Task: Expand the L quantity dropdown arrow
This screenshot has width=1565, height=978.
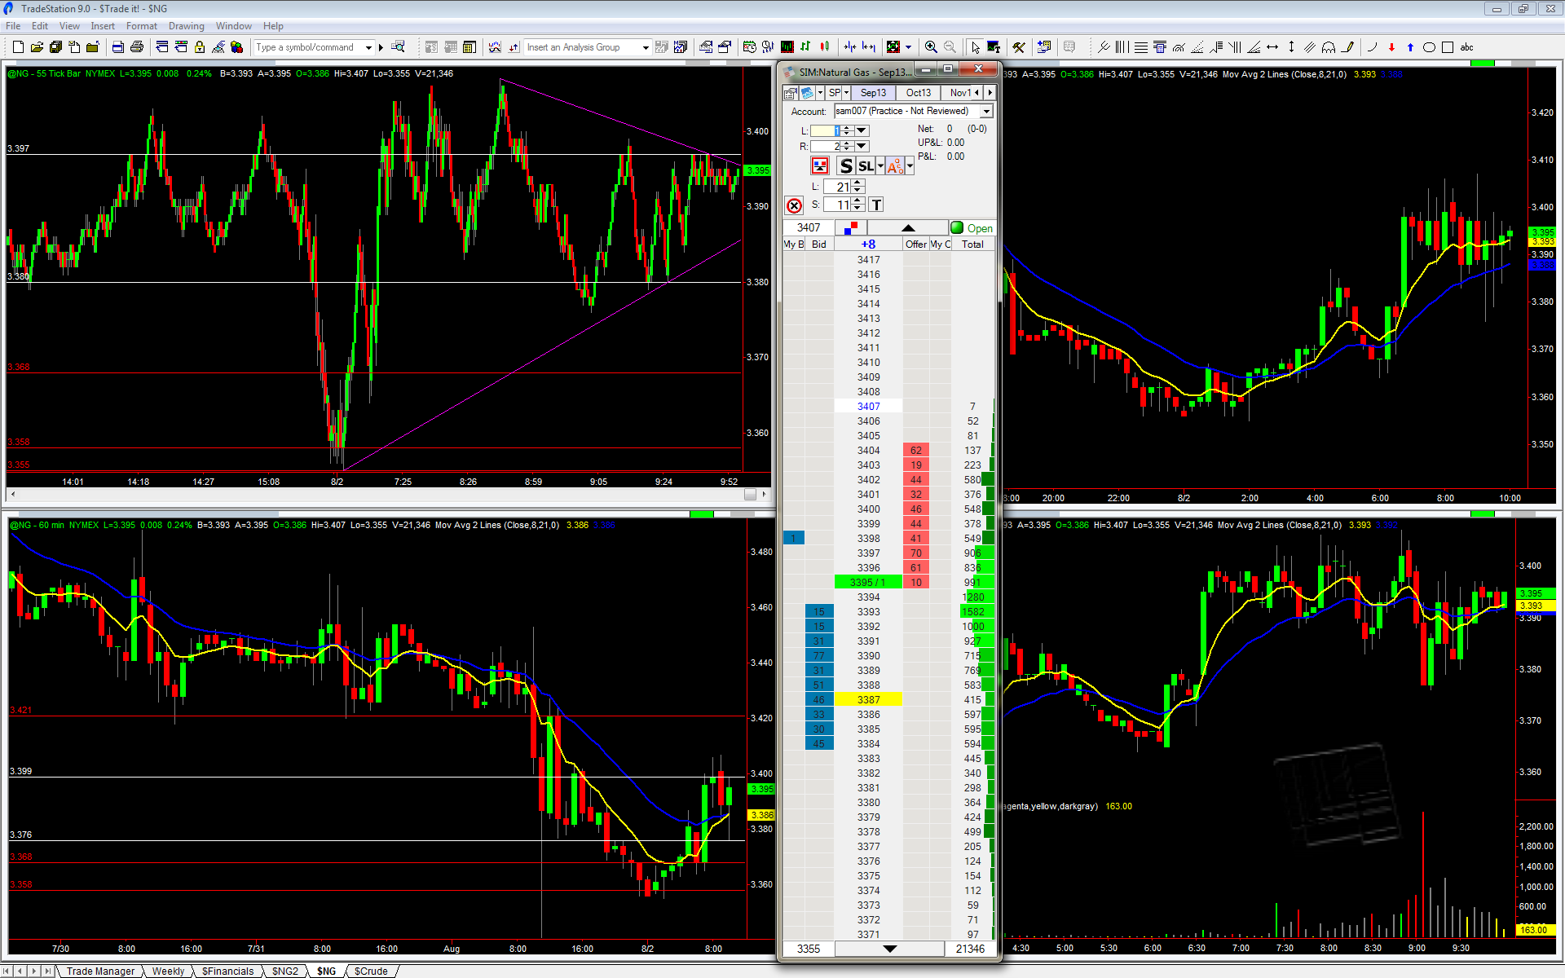Action: click(x=862, y=130)
